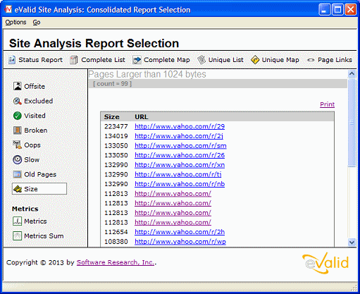Select Slow pages report
The width and height of the screenshot is (360, 294).
coord(32,159)
